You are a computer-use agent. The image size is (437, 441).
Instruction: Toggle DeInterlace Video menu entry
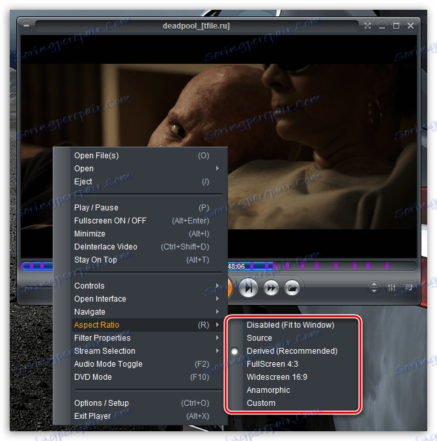pyautogui.click(x=147, y=247)
